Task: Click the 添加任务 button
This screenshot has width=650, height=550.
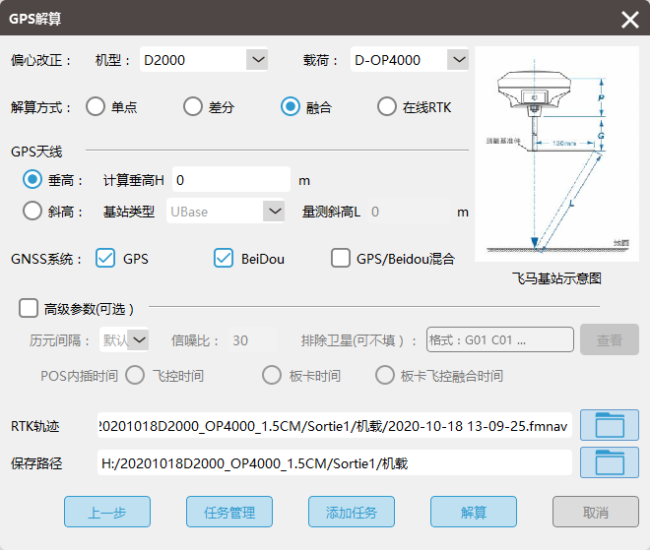Action: pos(352,512)
